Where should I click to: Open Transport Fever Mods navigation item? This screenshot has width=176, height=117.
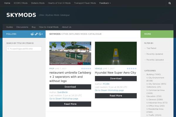click(85, 3)
